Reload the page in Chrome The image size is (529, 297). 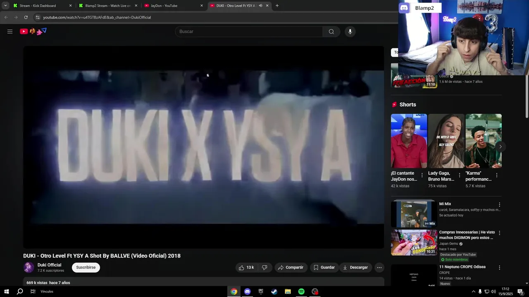[26, 17]
